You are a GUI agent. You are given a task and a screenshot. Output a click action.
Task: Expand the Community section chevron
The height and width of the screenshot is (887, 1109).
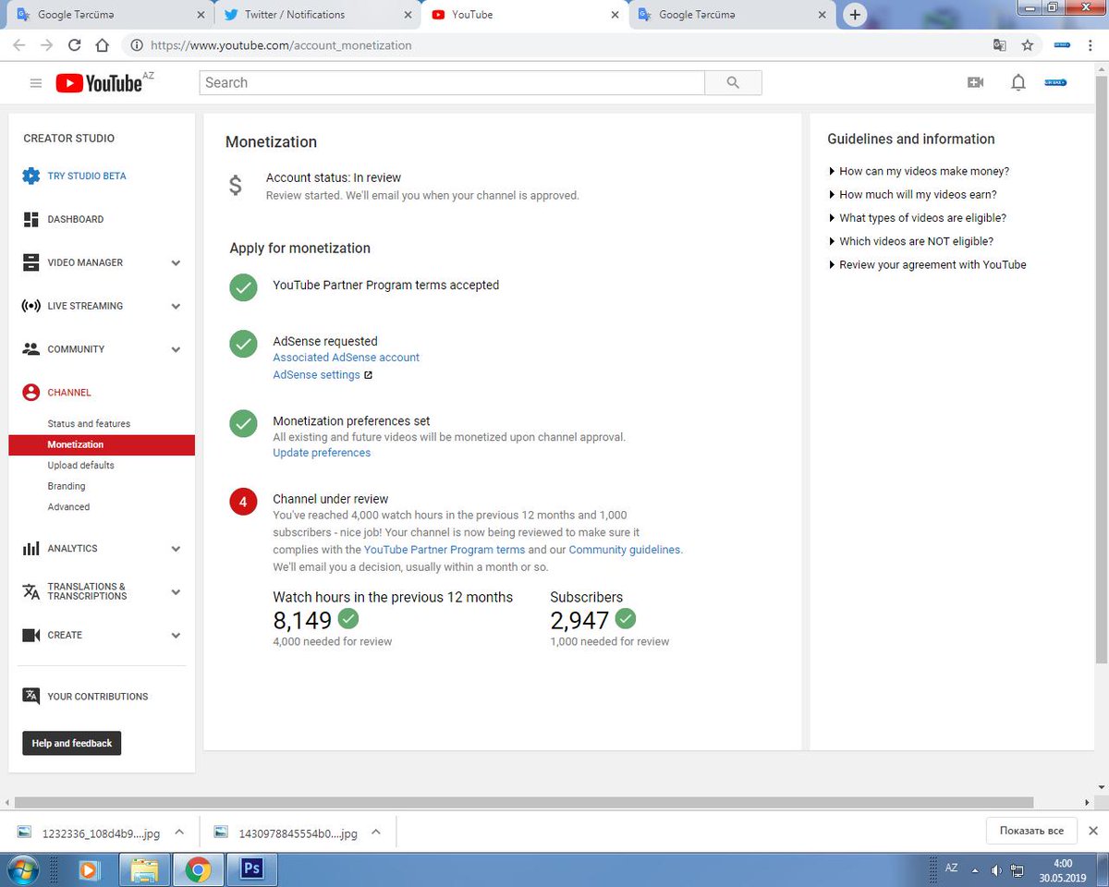176,350
